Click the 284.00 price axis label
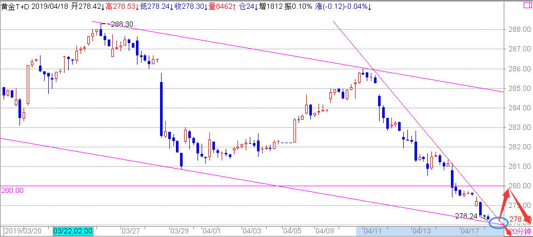 (519, 108)
